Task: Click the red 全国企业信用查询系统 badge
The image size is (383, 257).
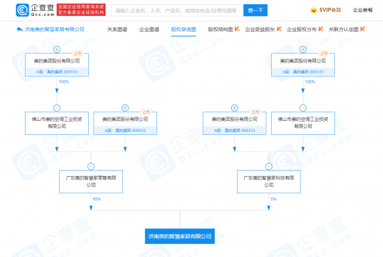Action: pos(81,10)
